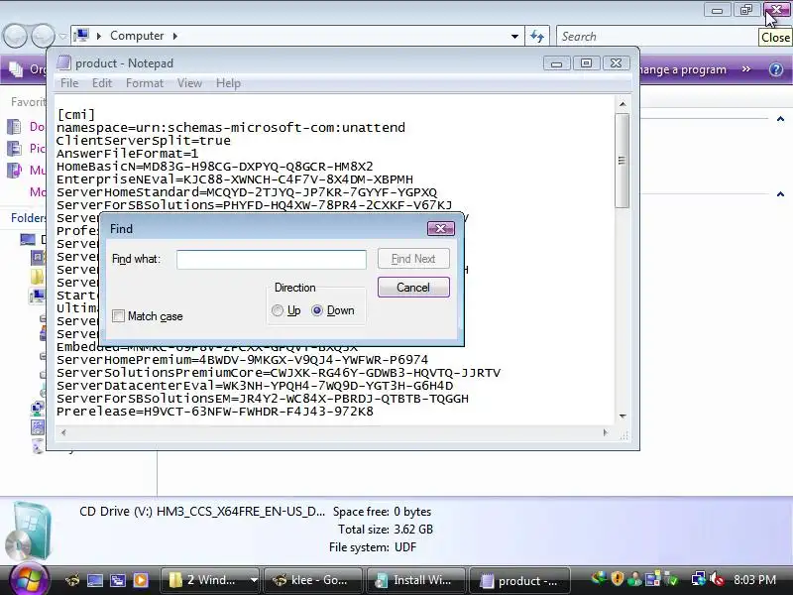Switch to the Install Windows taskbar button
Image resolution: width=793 pixels, height=595 pixels.
pos(416,580)
